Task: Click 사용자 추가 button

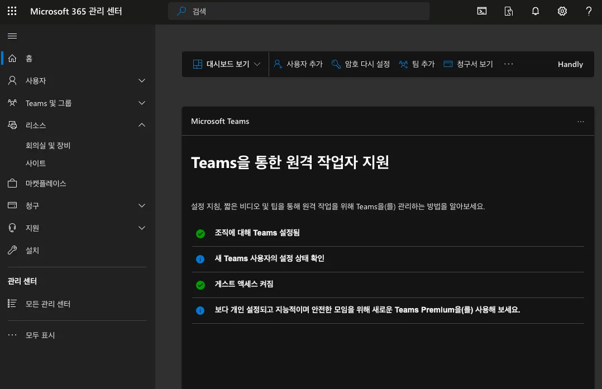Action: click(x=298, y=64)
